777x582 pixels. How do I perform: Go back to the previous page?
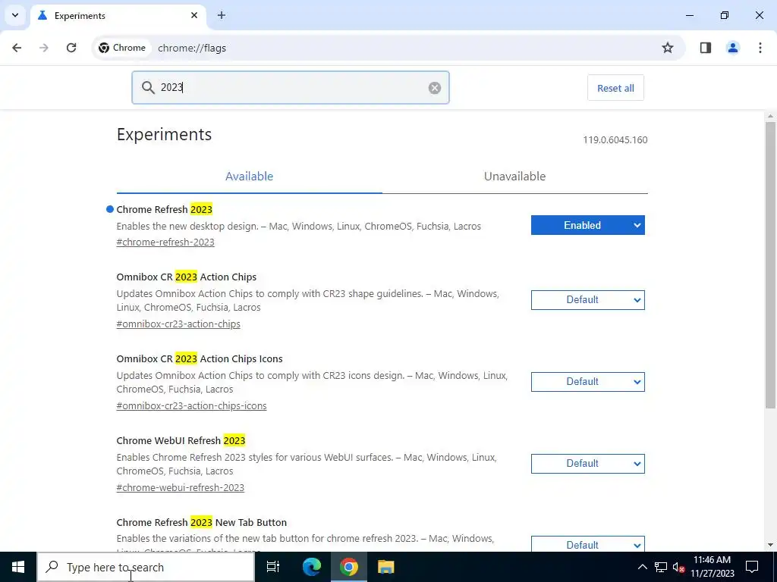pyautogui.click(x=17, y=48)
